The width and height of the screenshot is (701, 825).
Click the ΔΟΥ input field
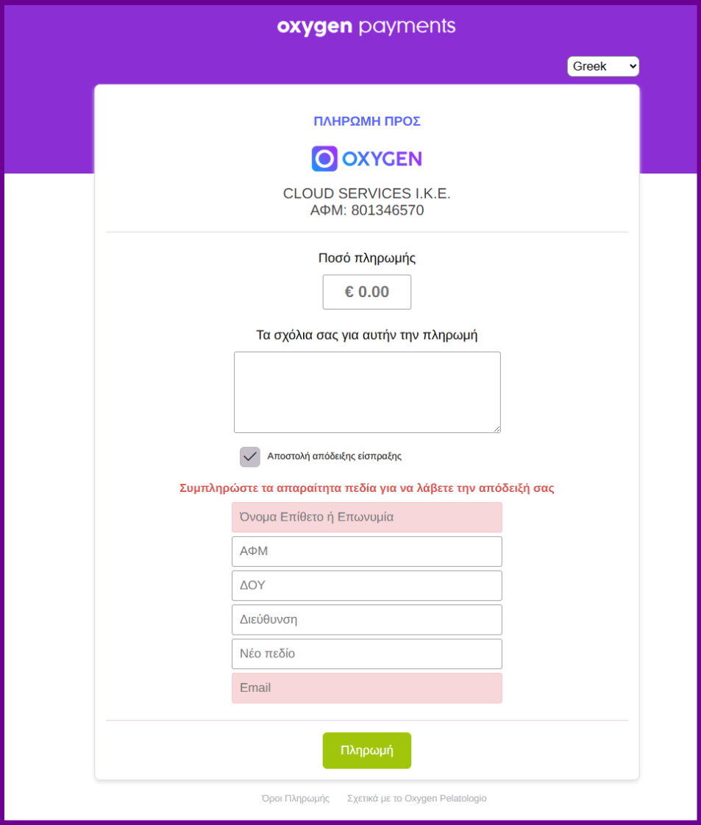[367, 585]
